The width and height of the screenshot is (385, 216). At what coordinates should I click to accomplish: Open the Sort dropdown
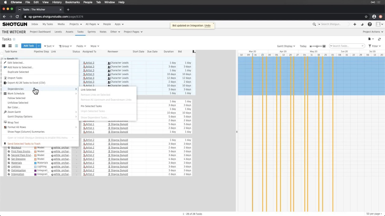(49, 46)
